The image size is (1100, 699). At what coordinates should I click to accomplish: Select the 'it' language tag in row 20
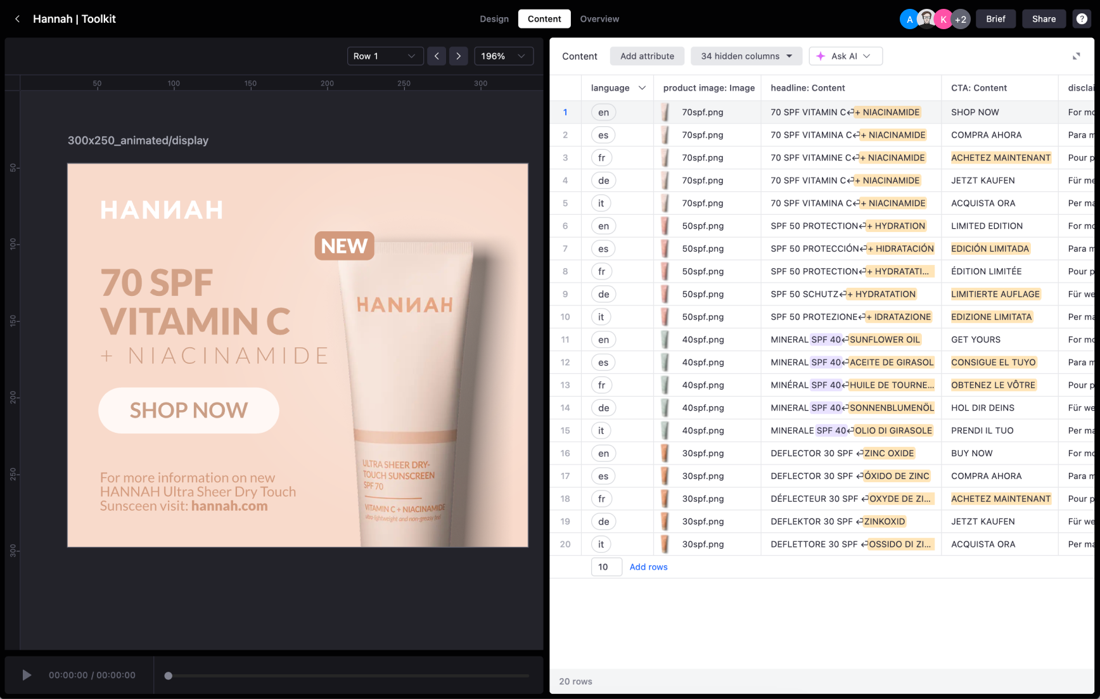(601, 544)
